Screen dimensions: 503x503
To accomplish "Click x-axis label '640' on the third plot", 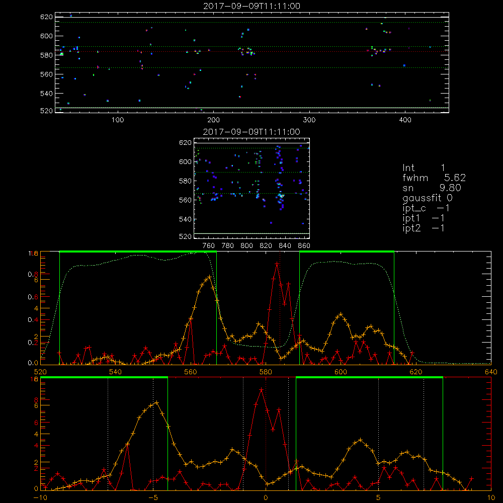I will (491, 372).
